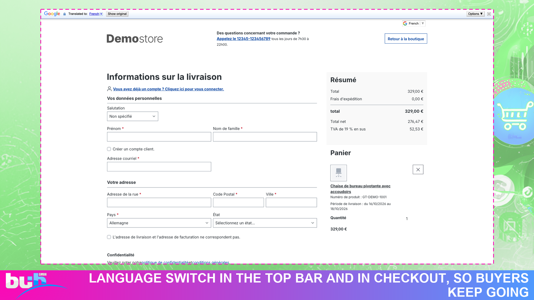Open Chaise de bureau pivotante product link
This screenshot has width=534, height=300.
[360, 189]
